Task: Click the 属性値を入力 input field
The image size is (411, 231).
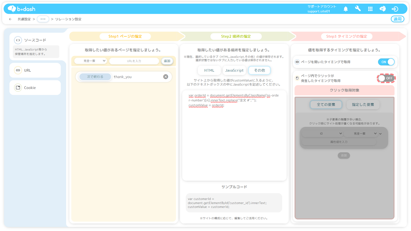Action: tap(339, 142)
